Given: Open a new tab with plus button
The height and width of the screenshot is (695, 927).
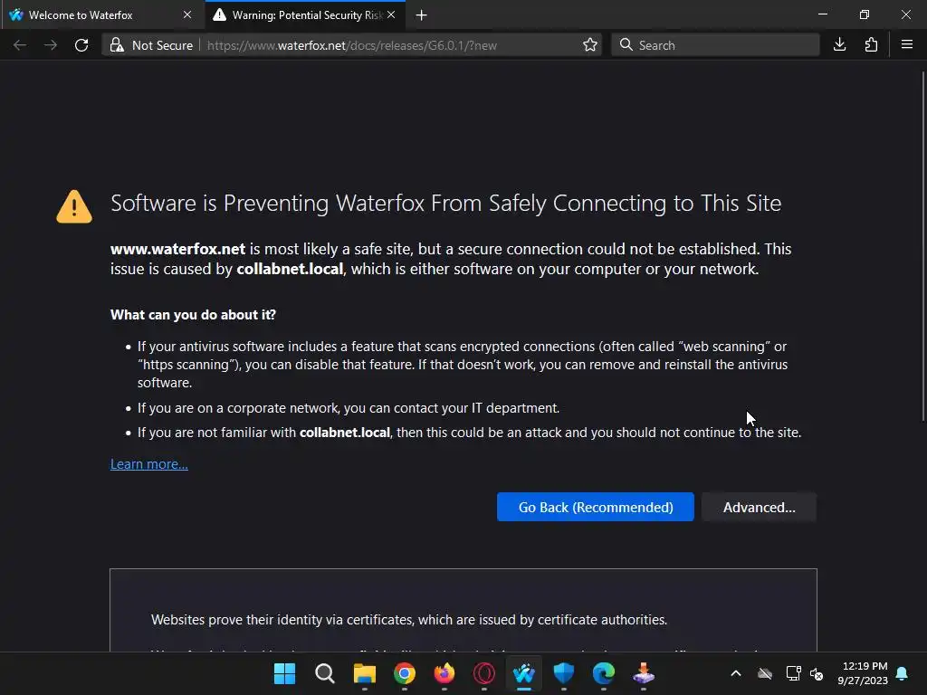Looking at the screenshot, I should coord(422,14).
